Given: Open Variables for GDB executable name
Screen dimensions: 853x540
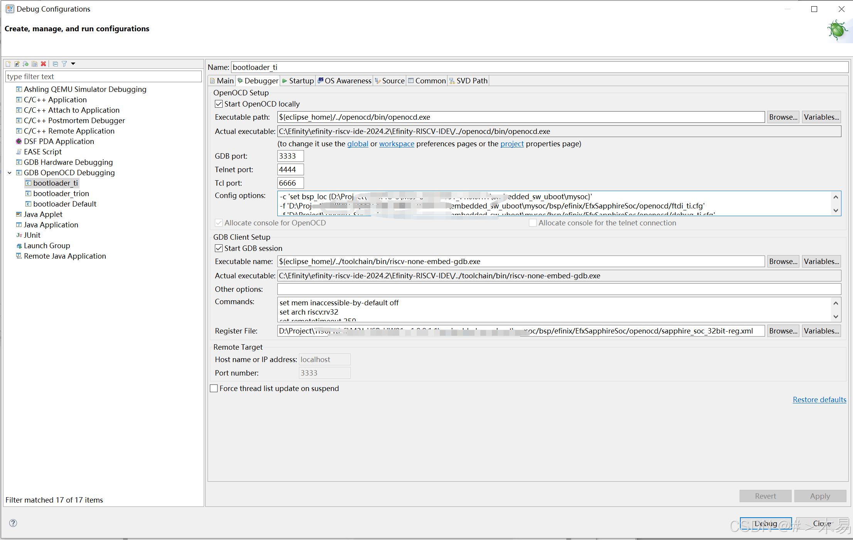Looking at the screenshot, I should click(x=821, y=261).
